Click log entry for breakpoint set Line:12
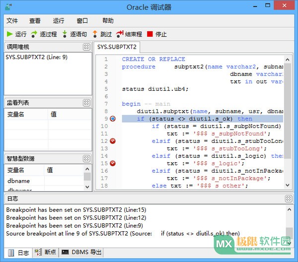The image size is (298, 262). point(76,218)
